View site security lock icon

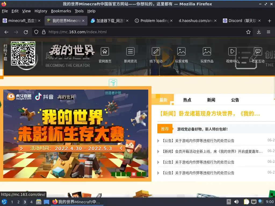click(x=44, y=32)
